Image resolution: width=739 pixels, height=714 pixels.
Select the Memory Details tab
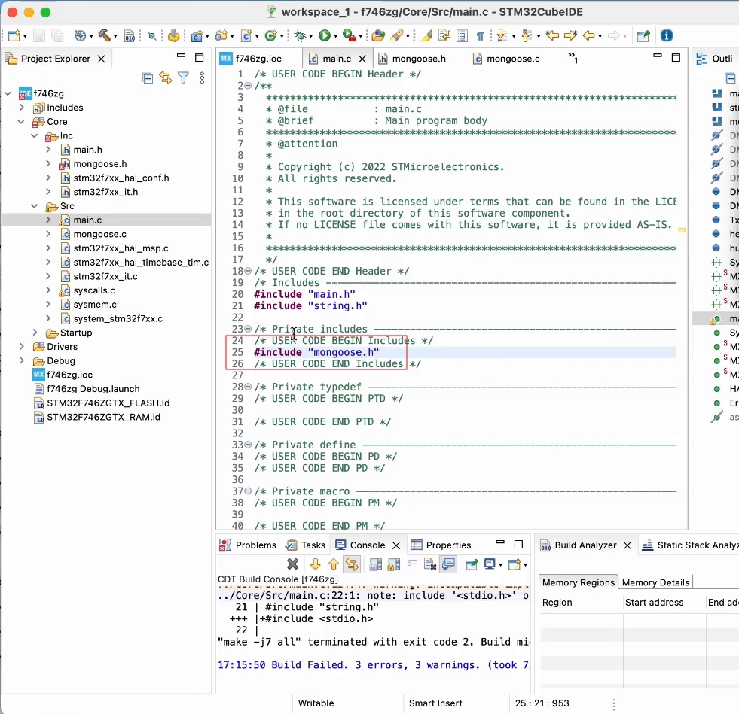point(655,582)
